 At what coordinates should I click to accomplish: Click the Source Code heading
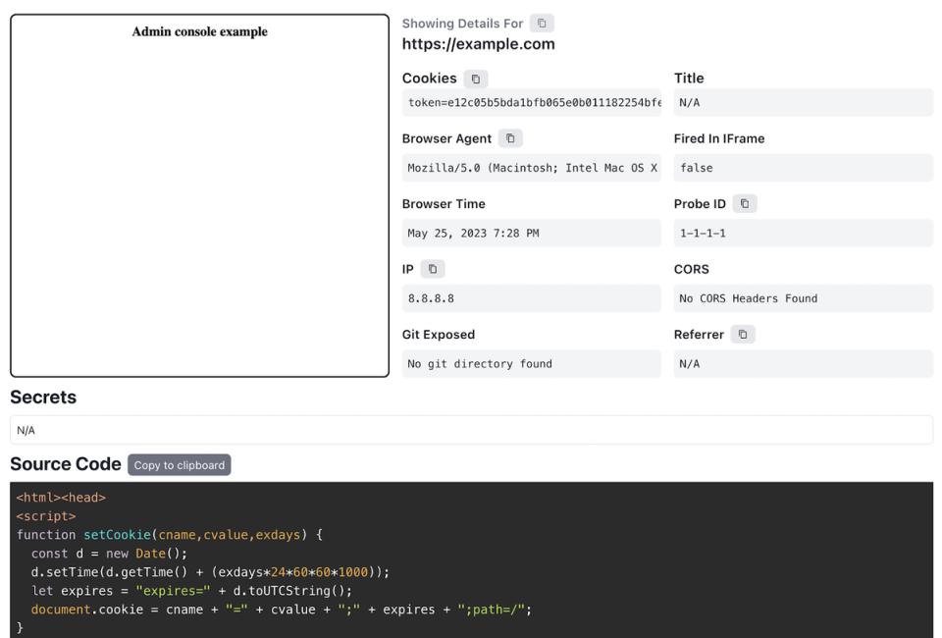[66, 464]
